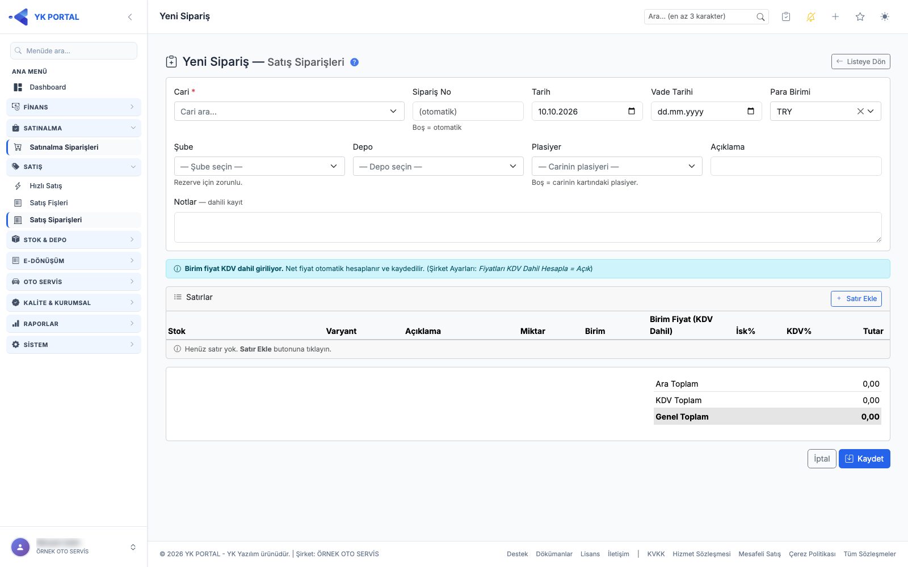
Task: Click the Listeye Dön button
Action: 860,61
